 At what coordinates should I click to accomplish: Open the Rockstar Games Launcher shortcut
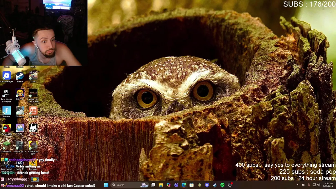point(33,166)
